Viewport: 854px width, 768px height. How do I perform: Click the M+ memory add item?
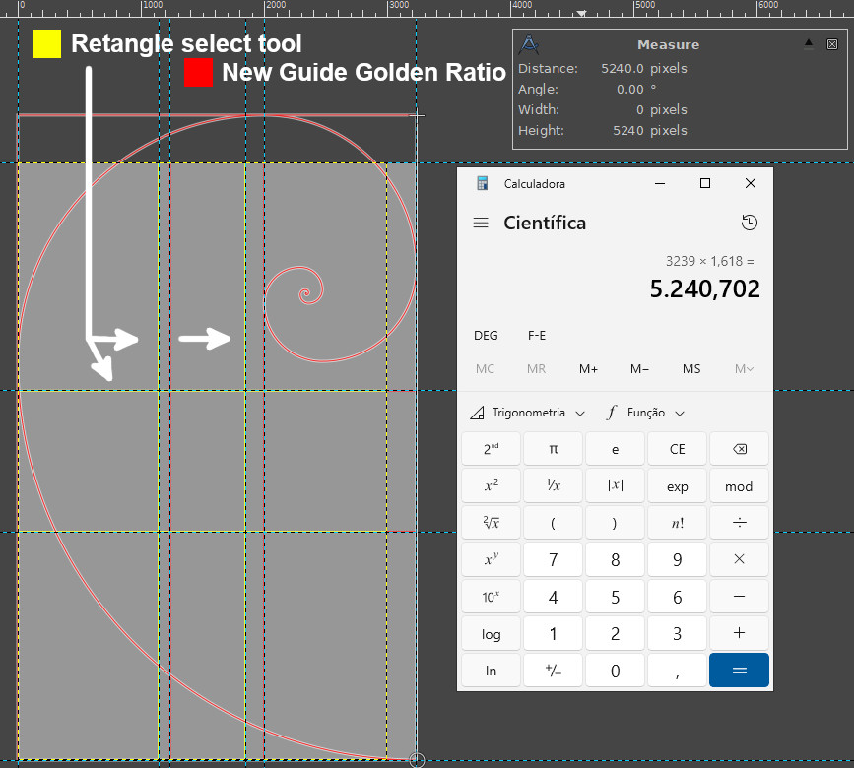[588, 369]
